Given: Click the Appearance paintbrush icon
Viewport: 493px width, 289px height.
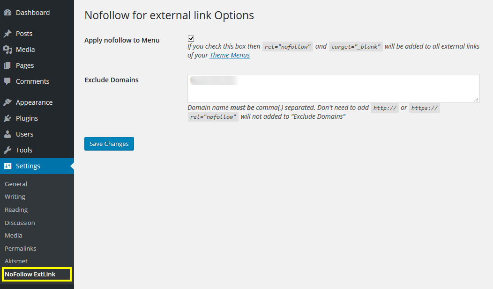Looking at the screenshot, I should point(7,102).
